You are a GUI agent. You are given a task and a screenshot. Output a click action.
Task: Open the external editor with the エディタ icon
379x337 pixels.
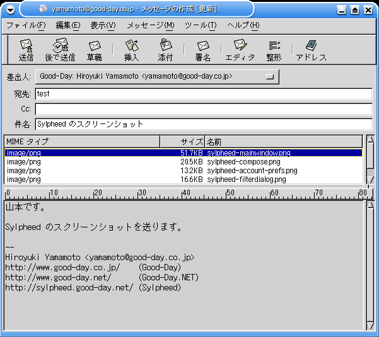click(240, 50)
